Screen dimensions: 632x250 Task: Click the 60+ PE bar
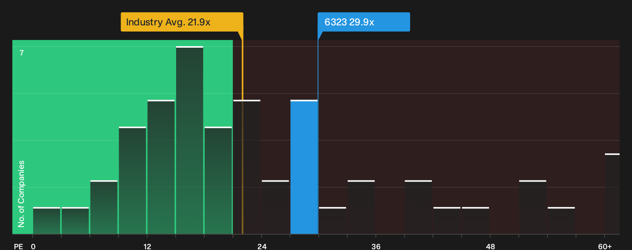click(612, 194)
